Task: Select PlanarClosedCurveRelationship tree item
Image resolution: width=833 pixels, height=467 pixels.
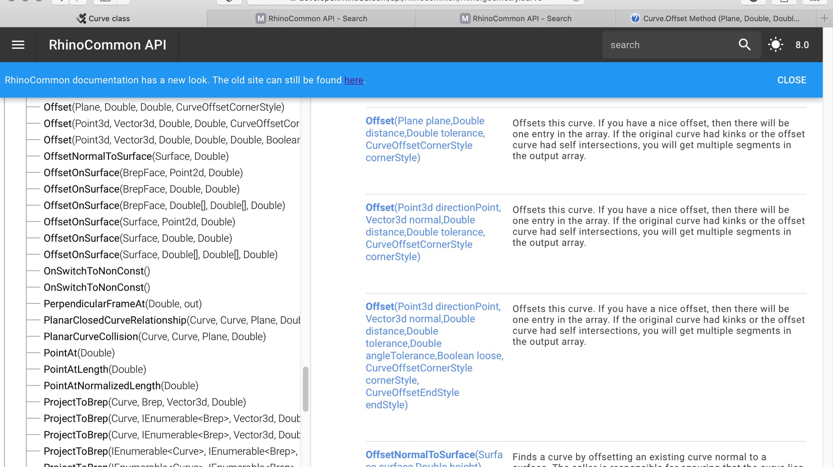Action: pos(171,320)
